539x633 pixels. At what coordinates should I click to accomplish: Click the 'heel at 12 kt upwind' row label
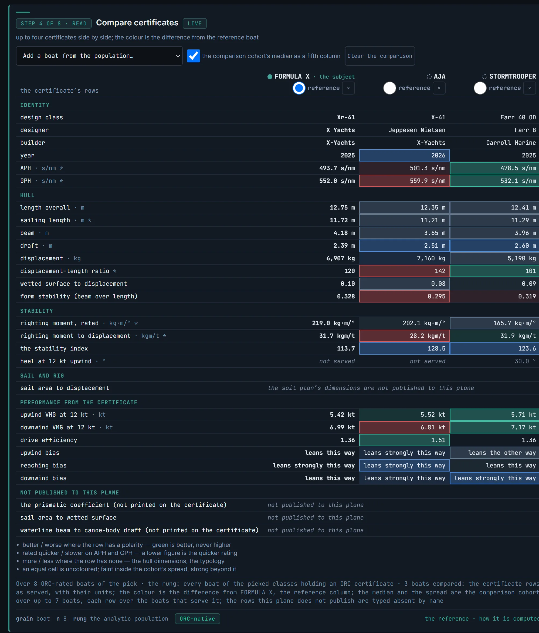point(63,361)
